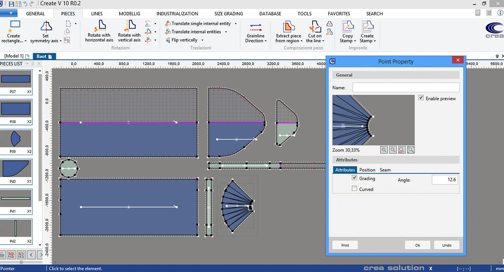Click the zoom out magnifier in preview
This screenshot has height=272, width=504.
[x=392, y=150]
